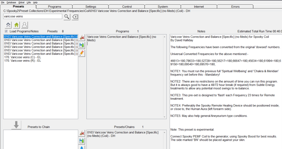Click the double up-arrow navigation icon
This screenshot has height=149, width=282.
pyautogui.click(x=8, y=25)
